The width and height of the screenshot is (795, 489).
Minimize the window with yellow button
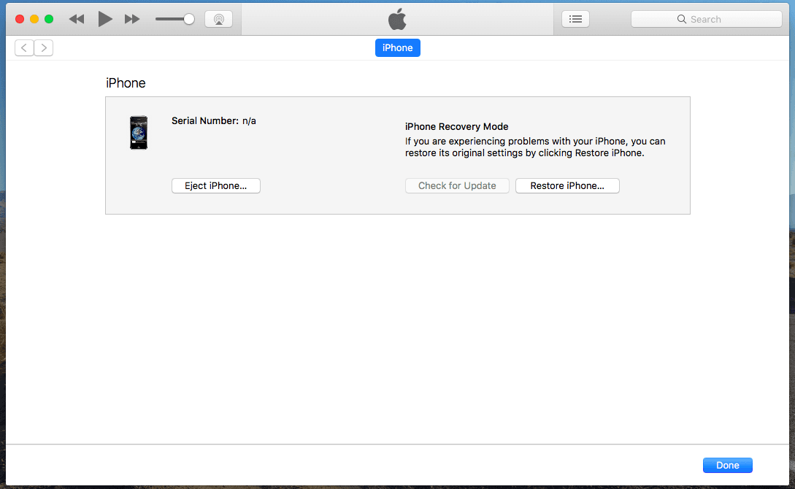[x=34, y=19]
